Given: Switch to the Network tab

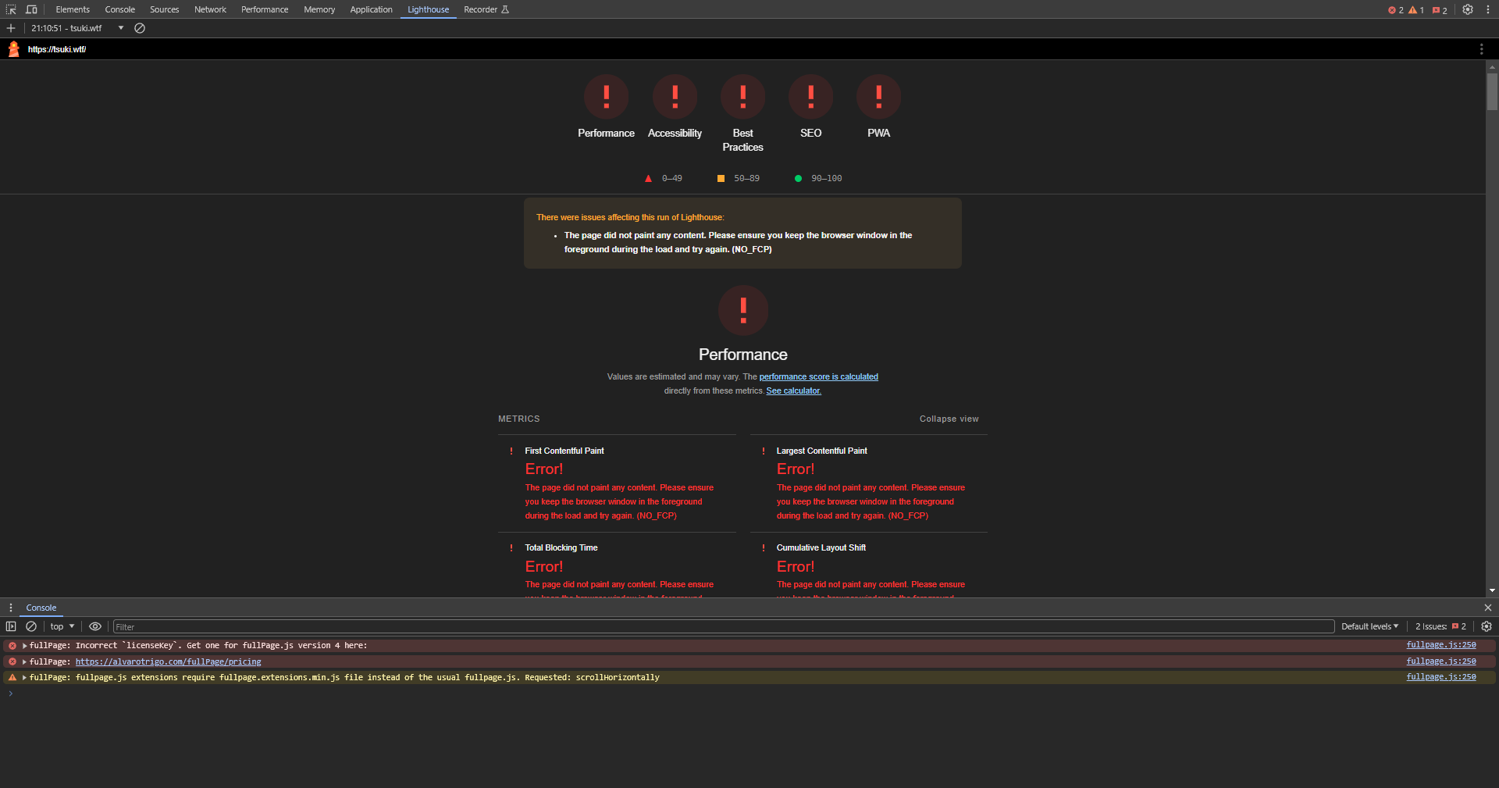Looking at the screenshot, I should pyautogui.click(x=210, y=9).
